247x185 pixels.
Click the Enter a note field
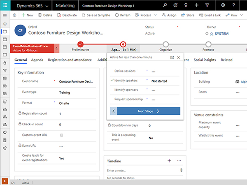[142, 171]
